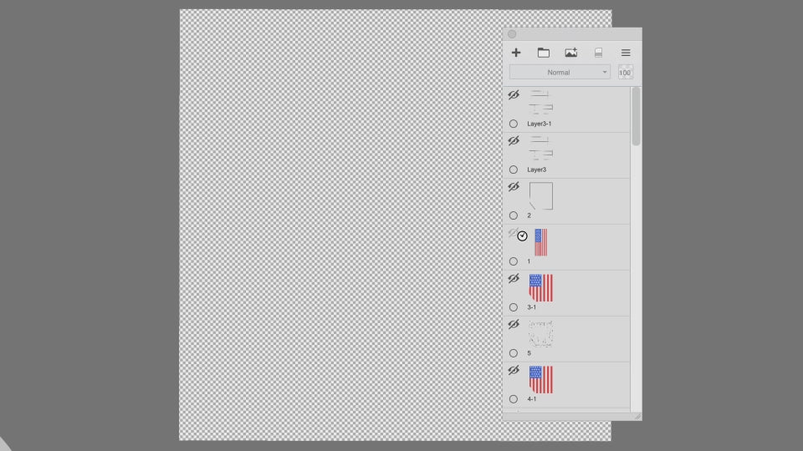Open the Normal blend mode dropdown
Image resolution: width=803 pixels, height=451 pixels.
pos(560,73)
